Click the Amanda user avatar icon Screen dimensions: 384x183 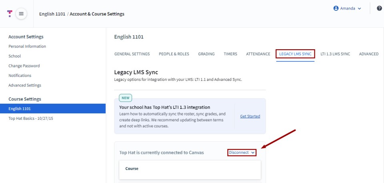coord(336,8)
